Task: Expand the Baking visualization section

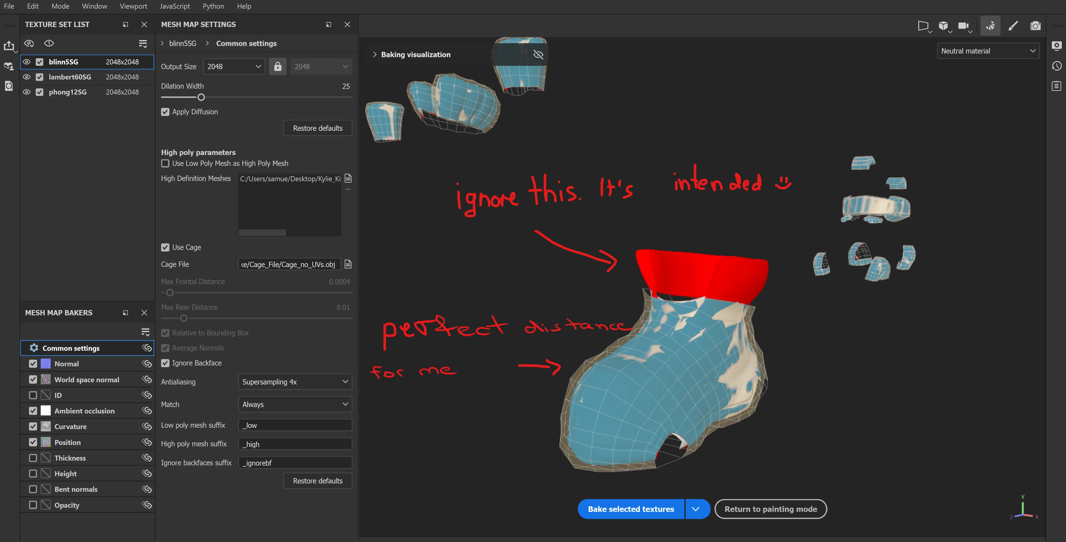Action: click(x=375, y=55)
